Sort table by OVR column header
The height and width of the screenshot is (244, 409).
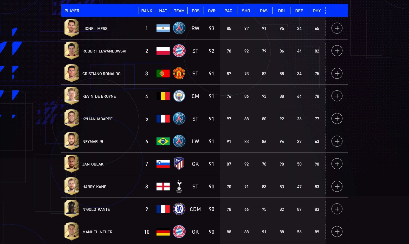click(212, 11)
